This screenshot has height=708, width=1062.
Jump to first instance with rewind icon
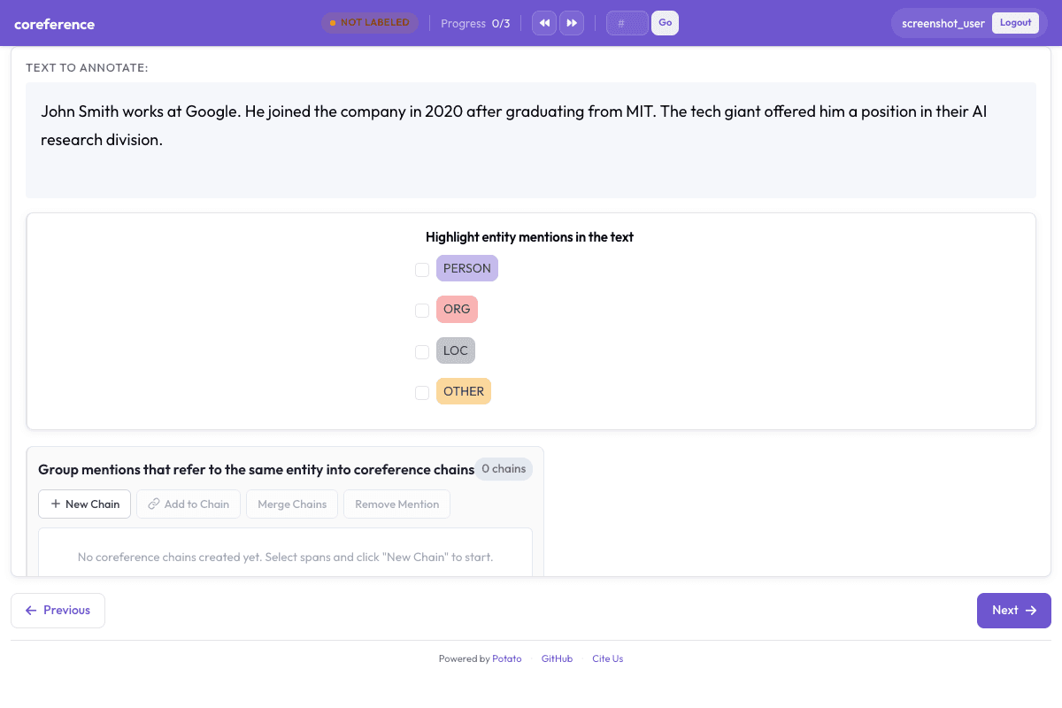pos(544,23)
